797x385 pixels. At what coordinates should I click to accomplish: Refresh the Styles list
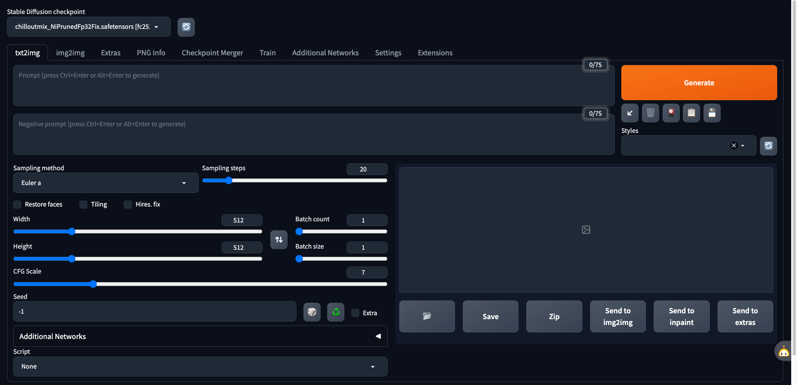pos(769,146)
